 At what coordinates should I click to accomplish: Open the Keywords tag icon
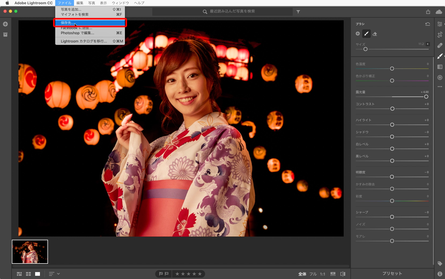coord(440,263)
